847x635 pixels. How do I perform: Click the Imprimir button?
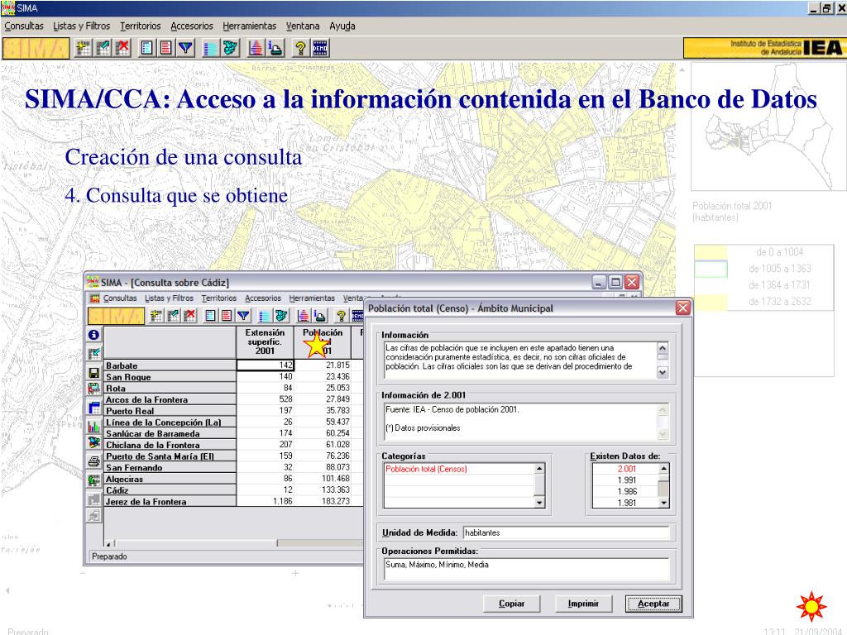[583, 604]
